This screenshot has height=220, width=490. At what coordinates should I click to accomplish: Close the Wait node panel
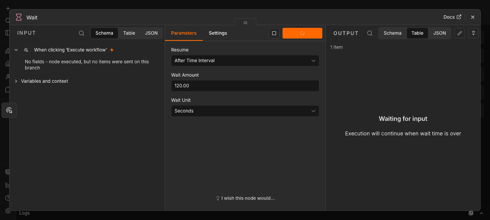[473, 17]
